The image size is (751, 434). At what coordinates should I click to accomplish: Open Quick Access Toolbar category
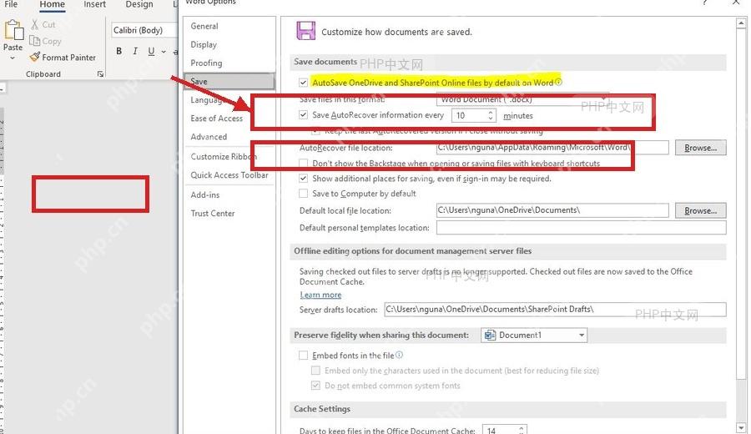[x=229, y=174]
